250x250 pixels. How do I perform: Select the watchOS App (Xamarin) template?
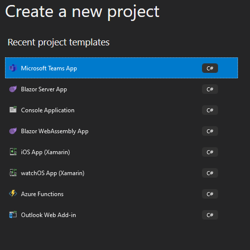click(x=121, y=173)
